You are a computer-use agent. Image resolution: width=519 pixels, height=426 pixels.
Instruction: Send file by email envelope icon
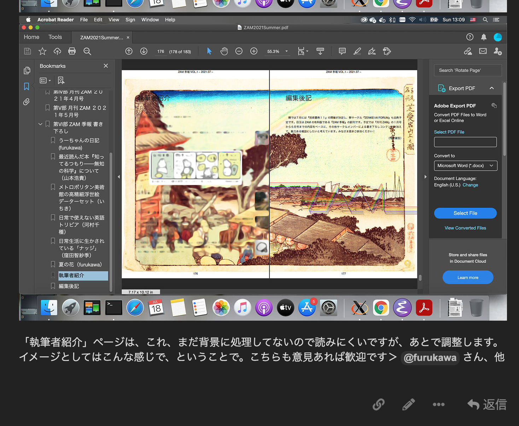(483, 51)
